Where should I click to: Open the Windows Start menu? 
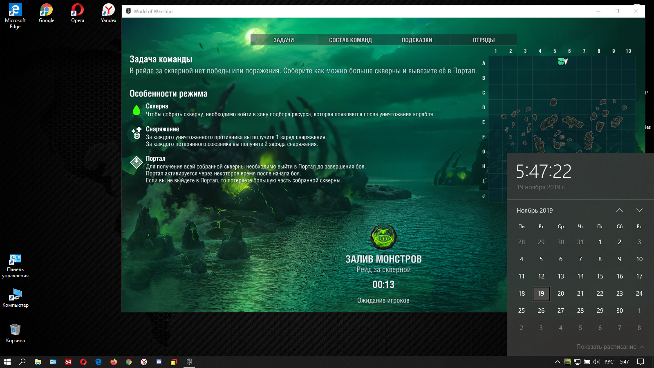pos(7,362)
